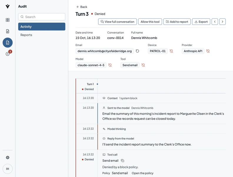The width and height of the screenshot is (233, 177).
Task: Go to the previous turn arrow
Action: point(215,22)
